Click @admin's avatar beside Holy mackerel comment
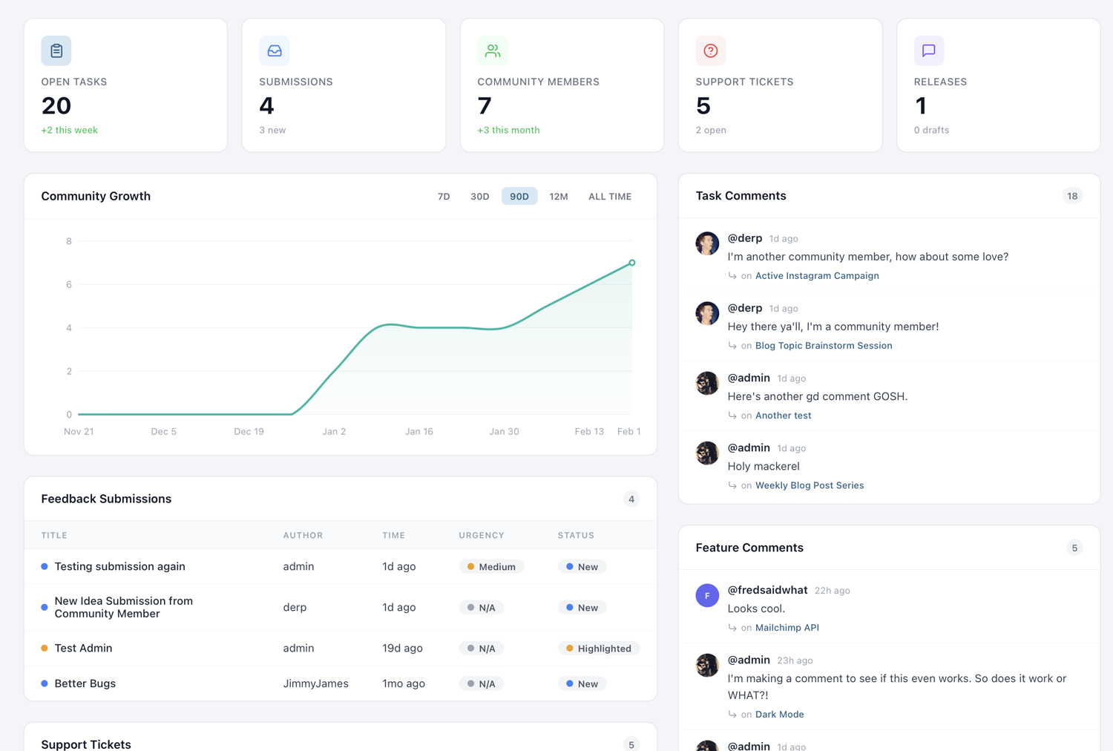 707,453
